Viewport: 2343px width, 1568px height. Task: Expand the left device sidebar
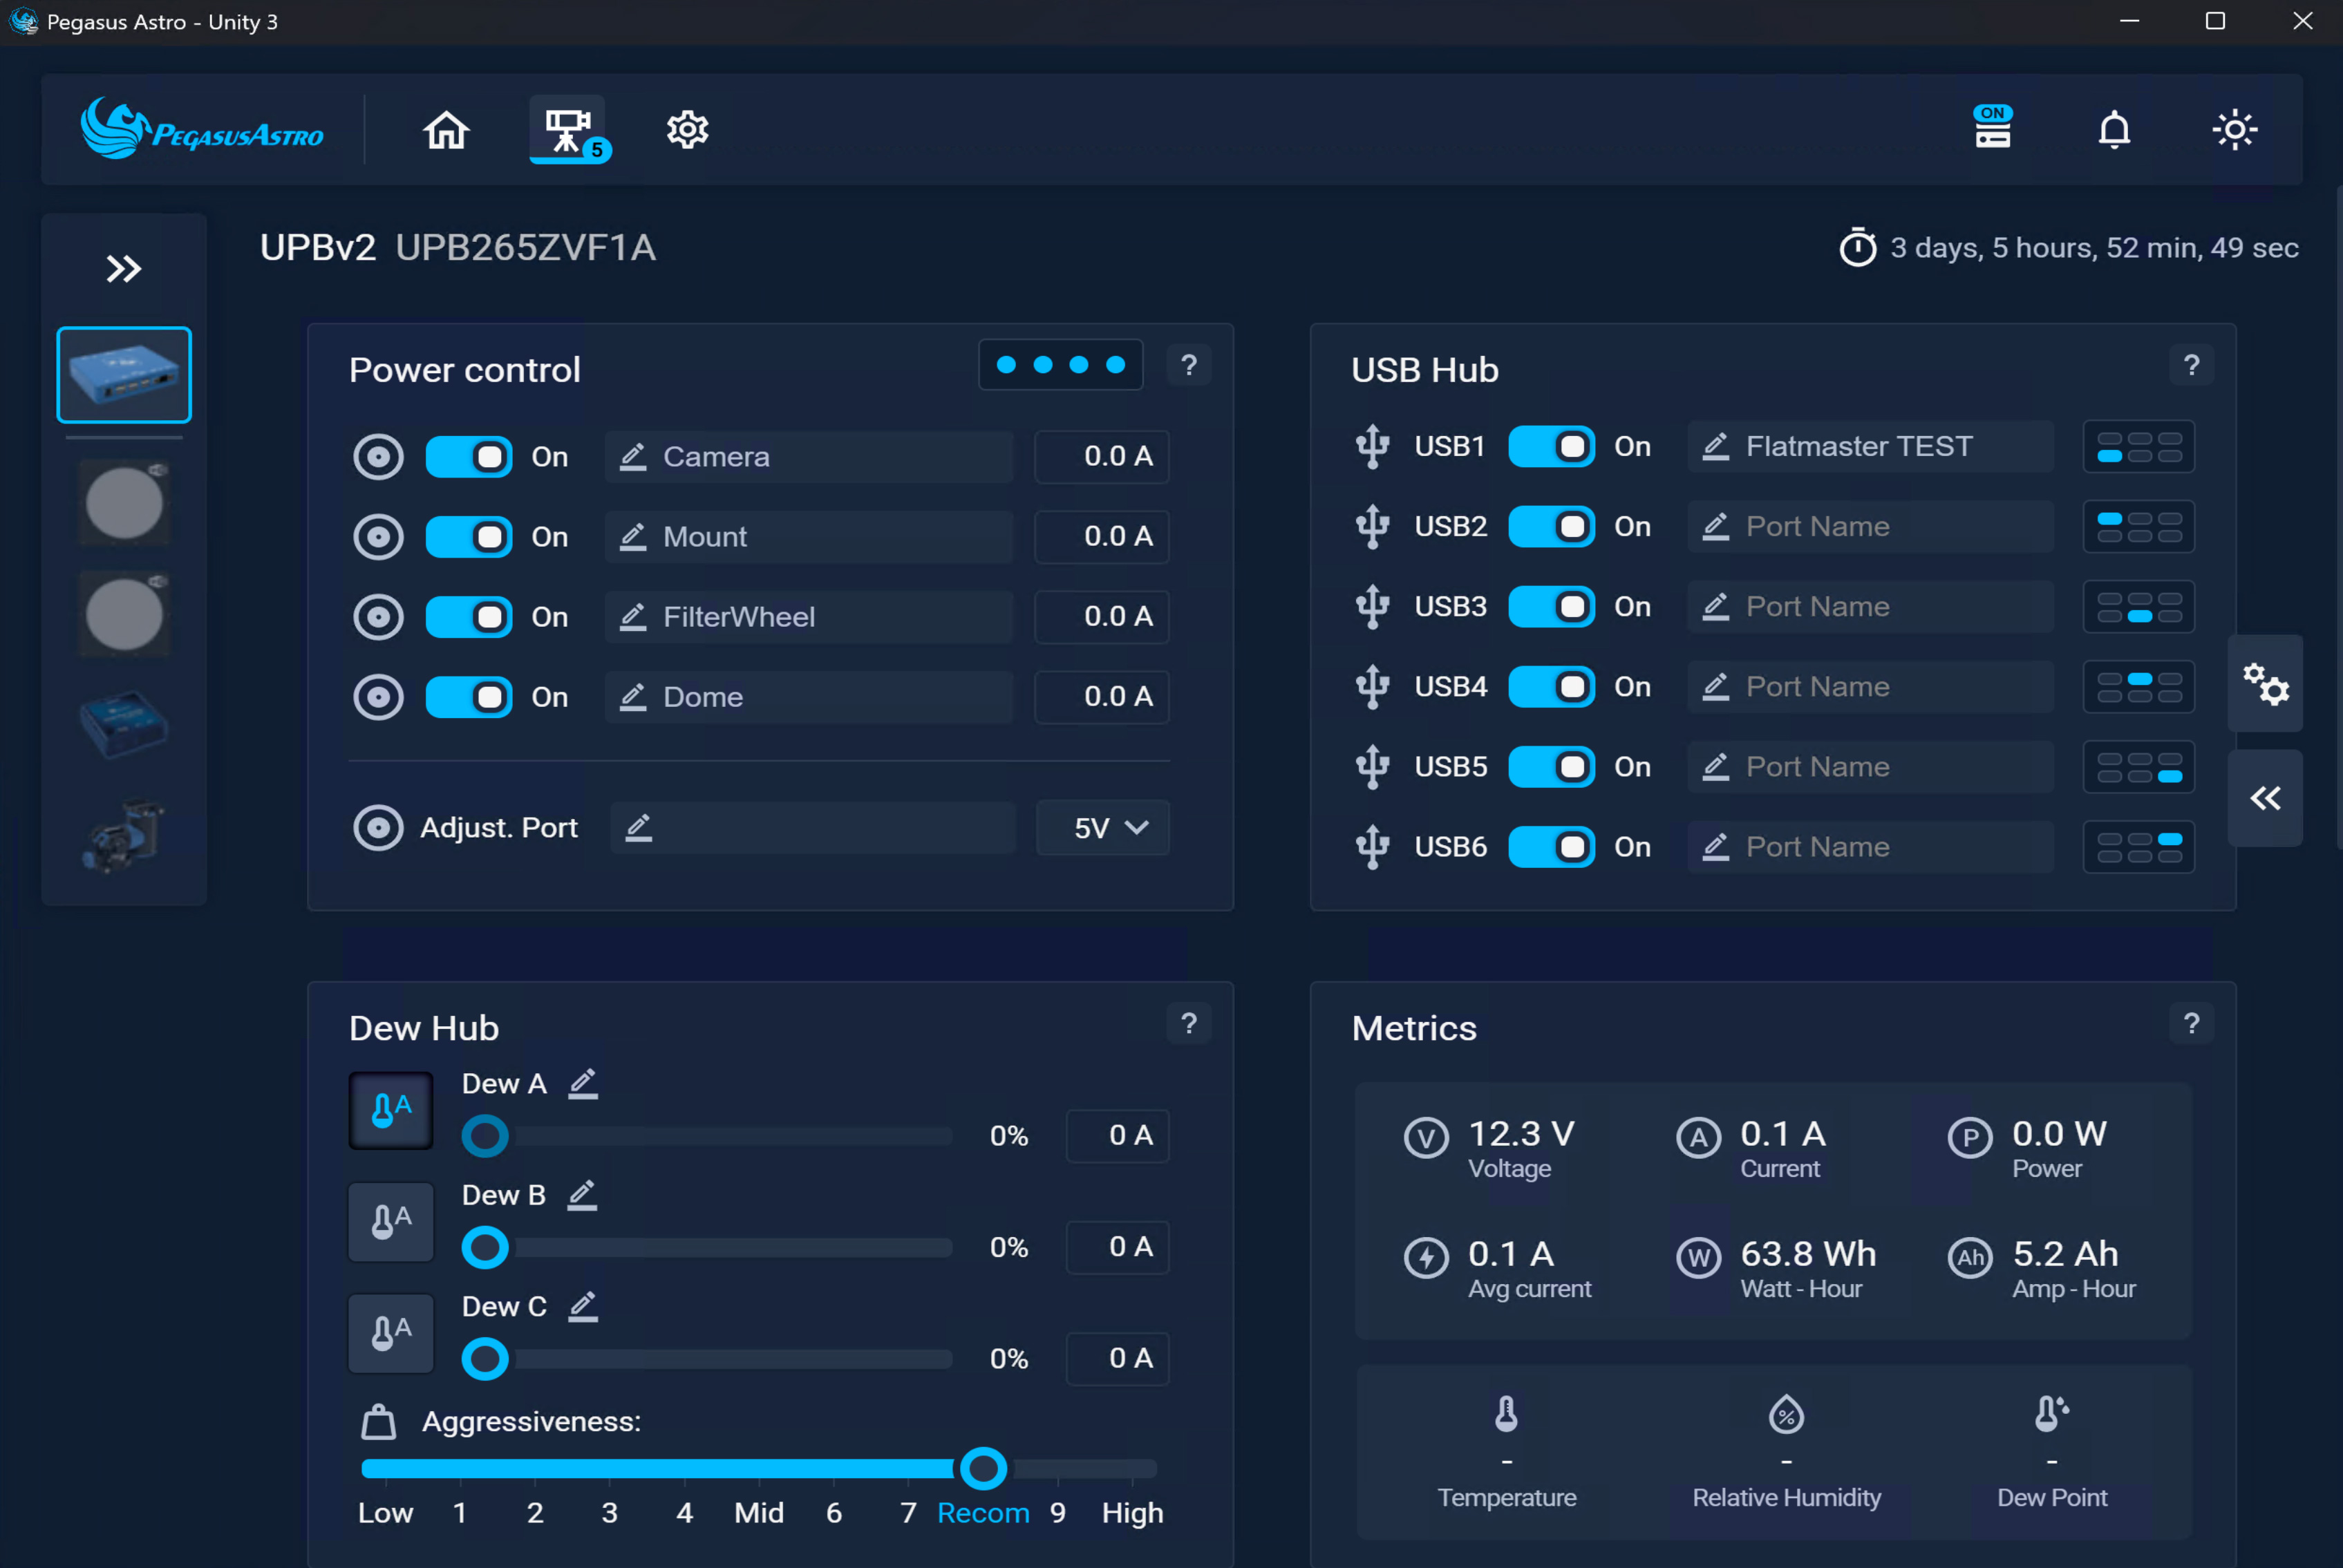pos(124,269)
